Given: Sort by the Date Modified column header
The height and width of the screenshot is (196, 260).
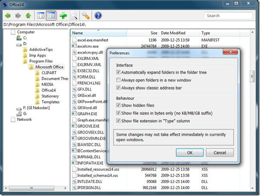Looking at the screenshot, I should [x=179, y=33].
